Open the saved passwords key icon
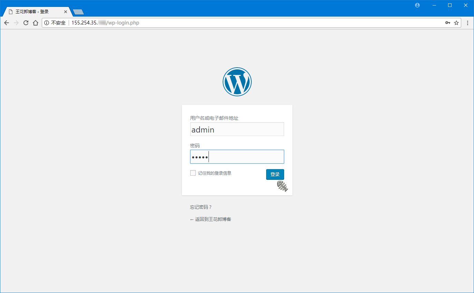 pos(448,23)
